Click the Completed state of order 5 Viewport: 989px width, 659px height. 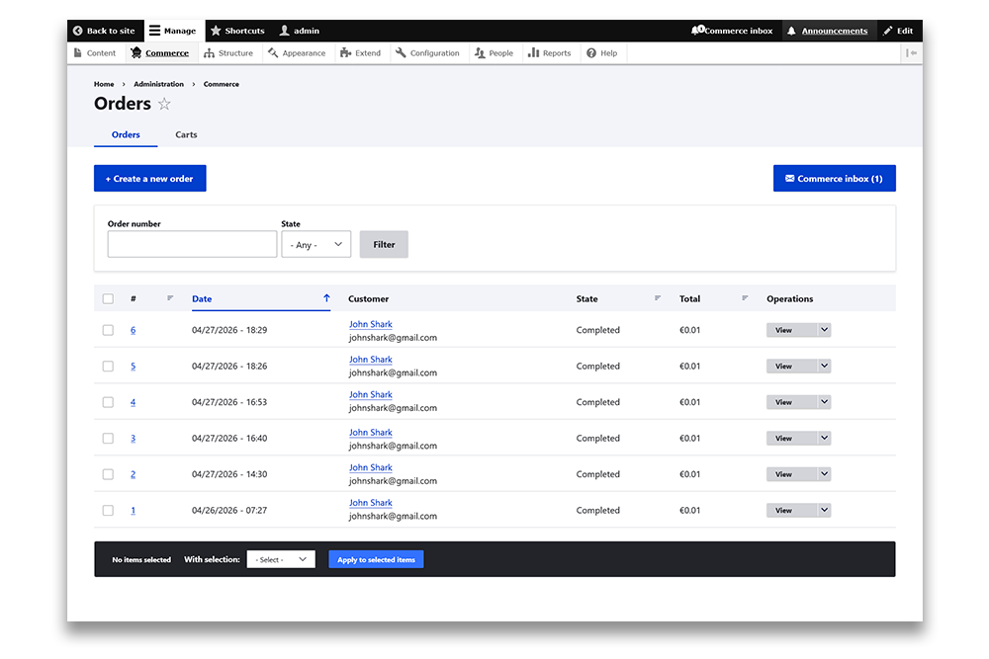(x=598, y=366)
